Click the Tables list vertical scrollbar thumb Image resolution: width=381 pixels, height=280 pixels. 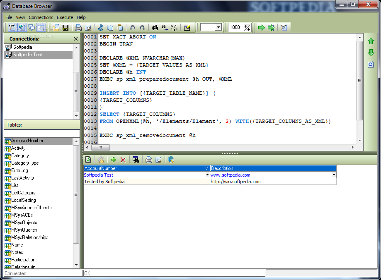click(76, 194)
